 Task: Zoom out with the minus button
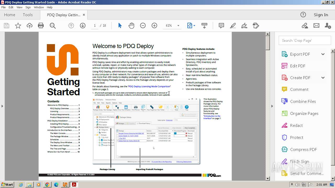(x=143, y=26)
